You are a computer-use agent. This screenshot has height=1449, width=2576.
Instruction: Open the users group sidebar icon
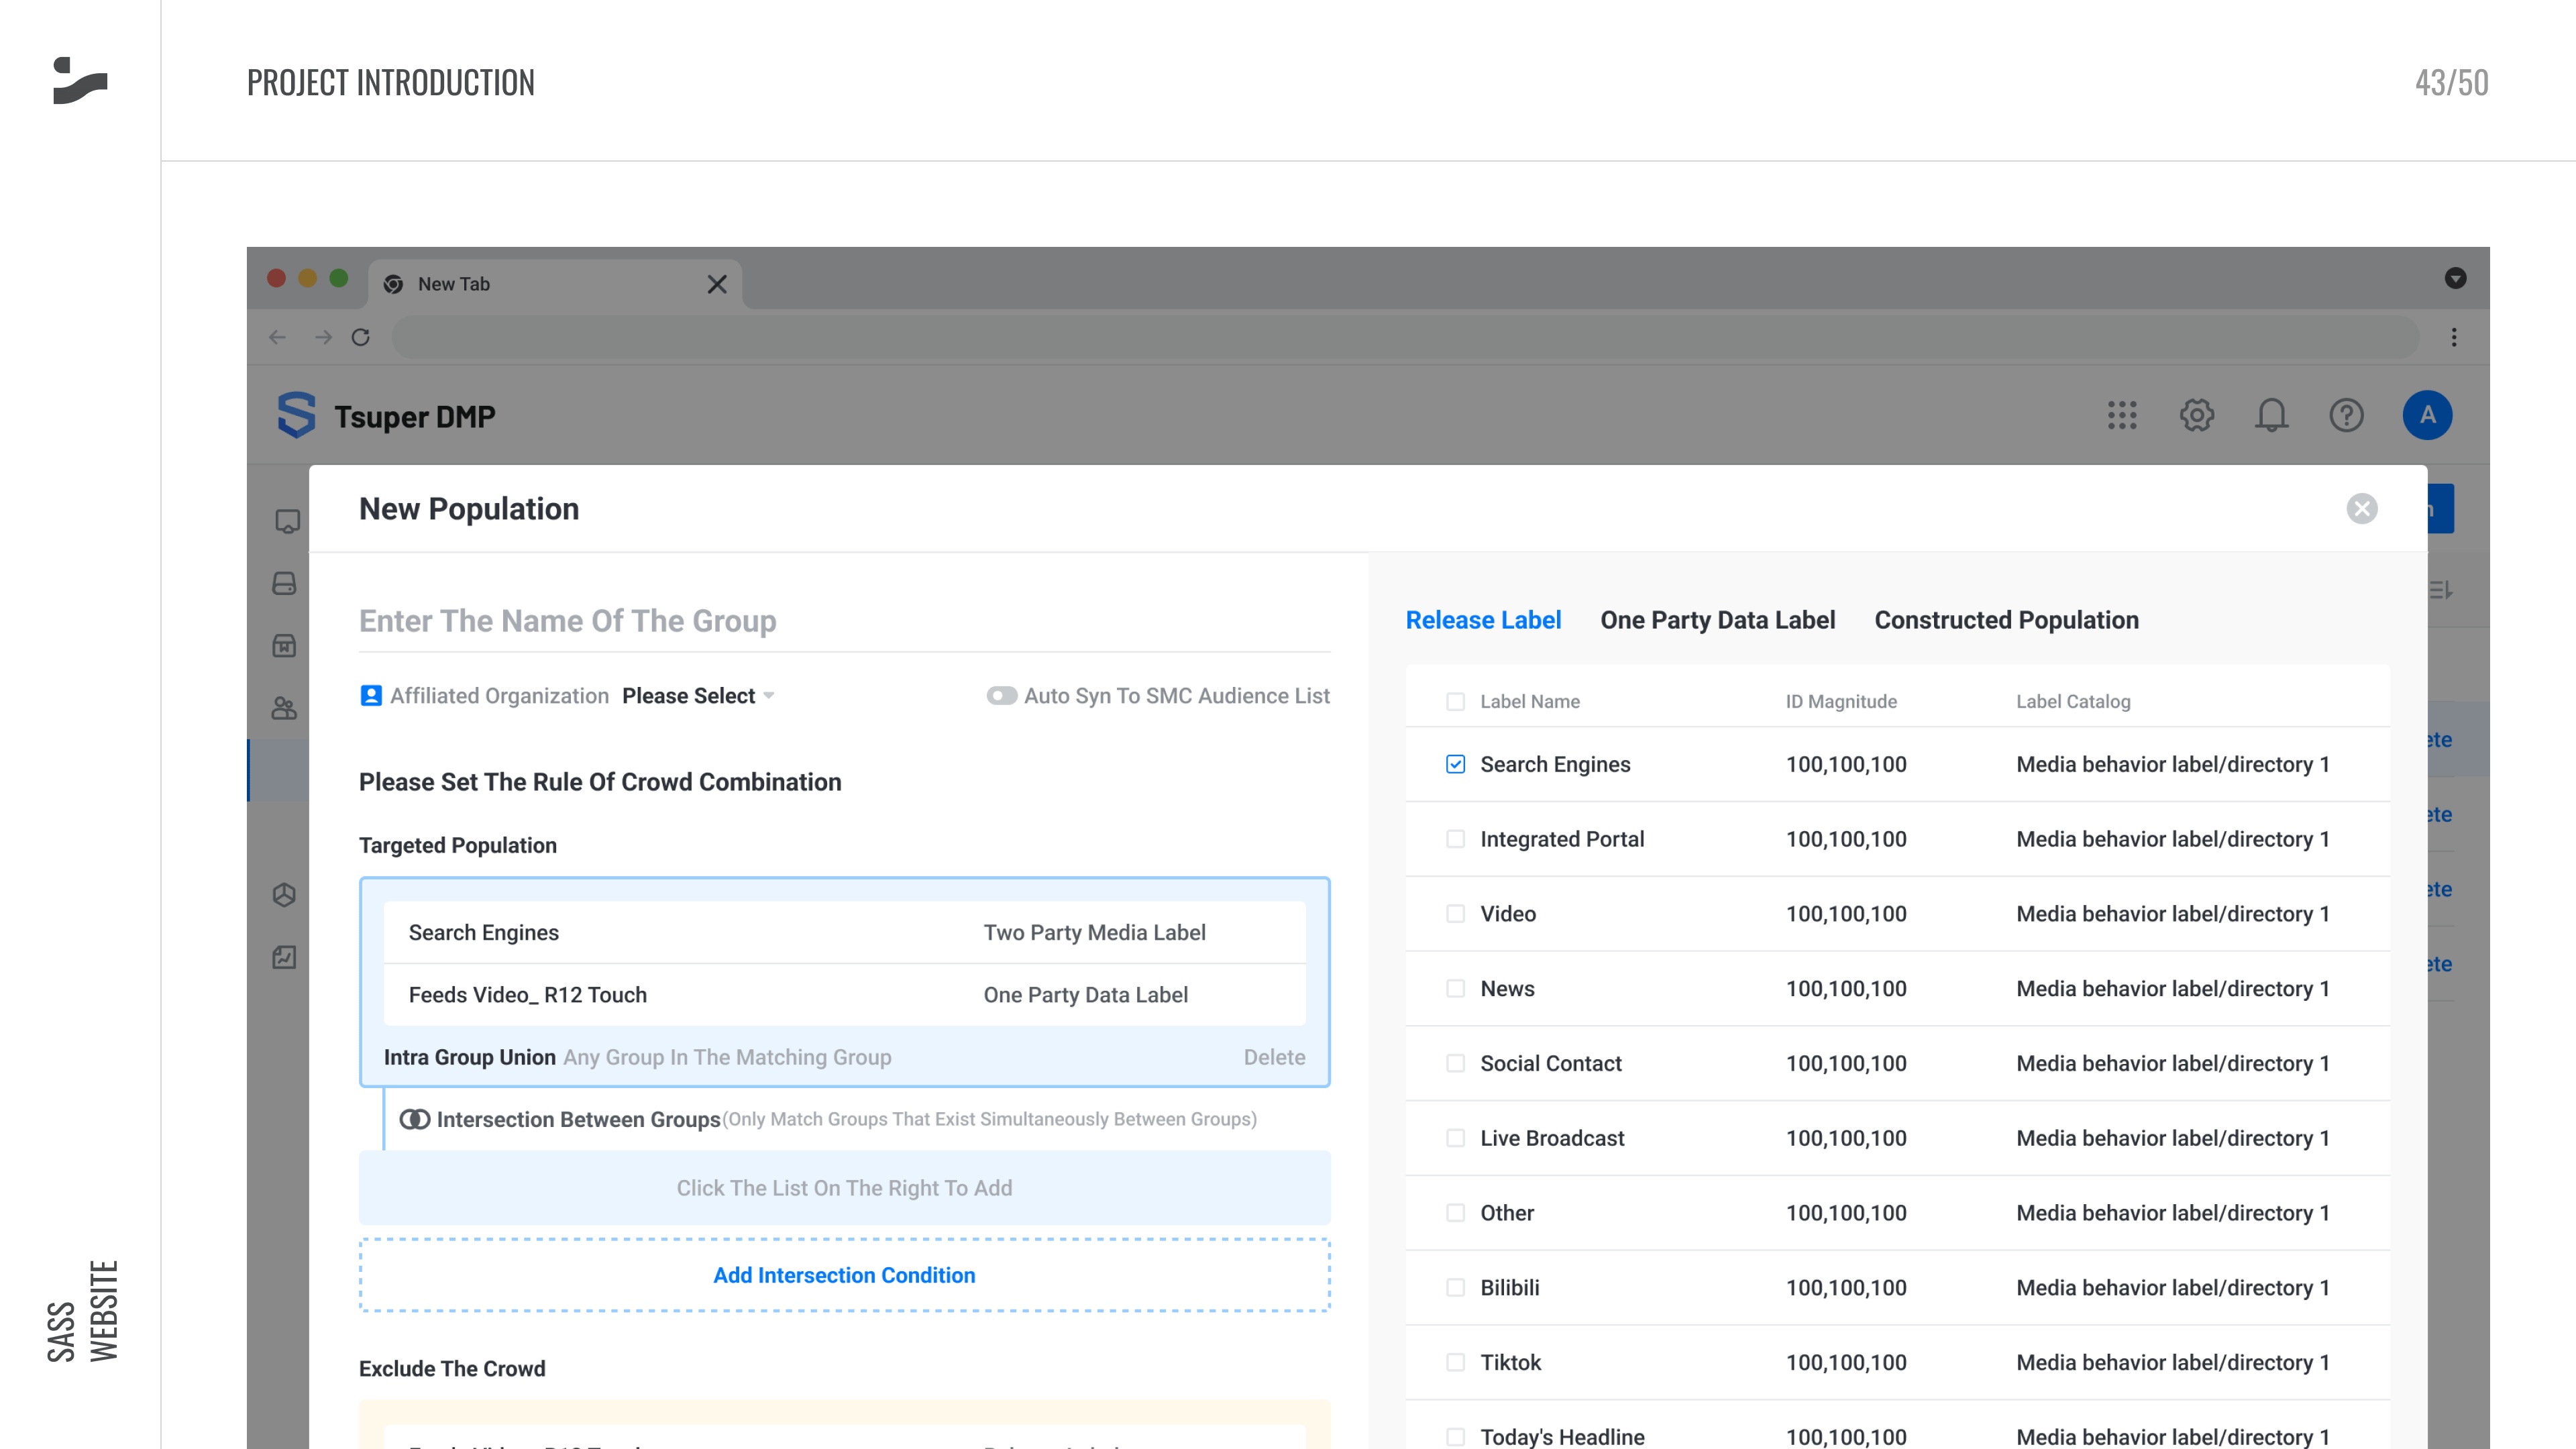click(285, 708)
